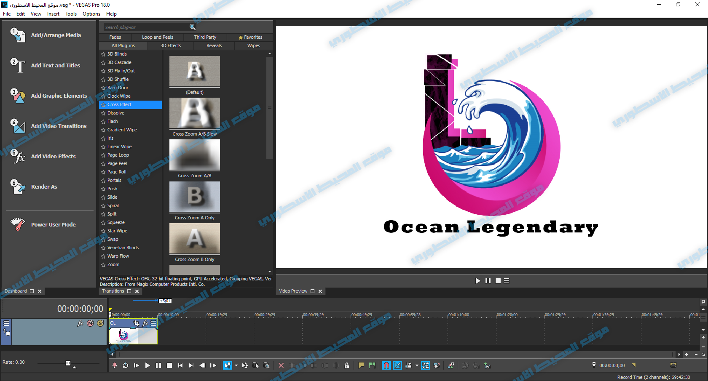Insert a region with the green region icon
Screen dimensions: 708x381
pos(372,365)
